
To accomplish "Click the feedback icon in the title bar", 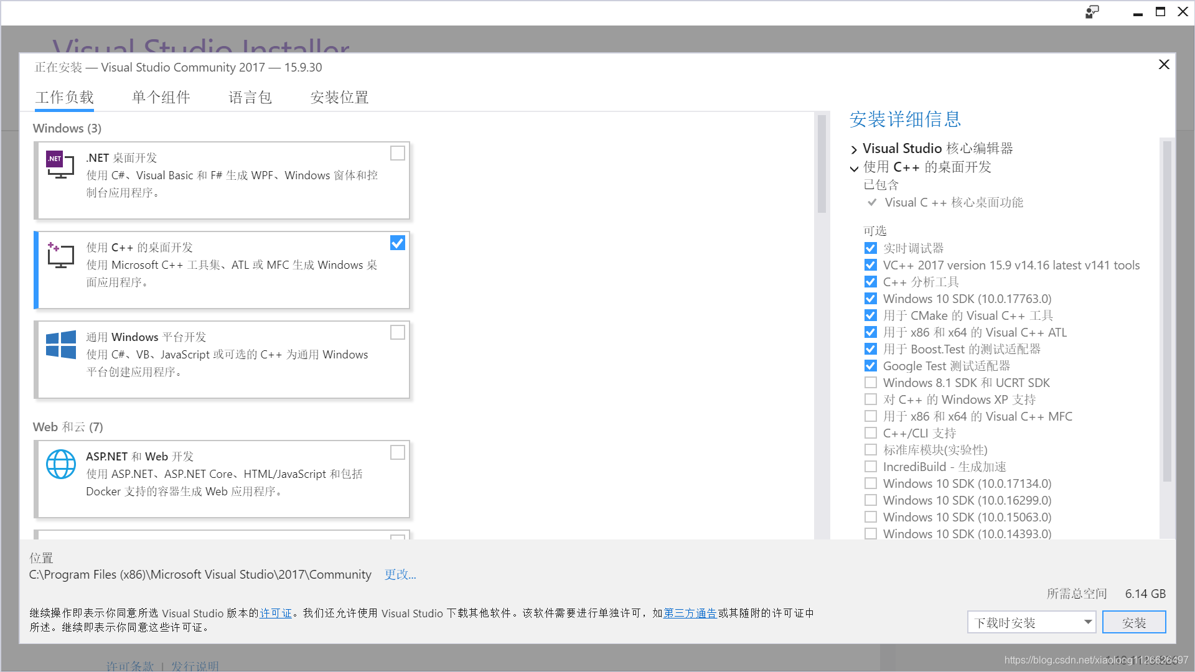I will 1092,12.
